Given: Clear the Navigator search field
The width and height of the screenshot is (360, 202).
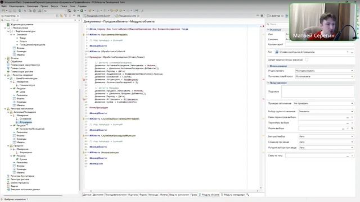Looking at the screenshot, I should click(x=75, y=20).
